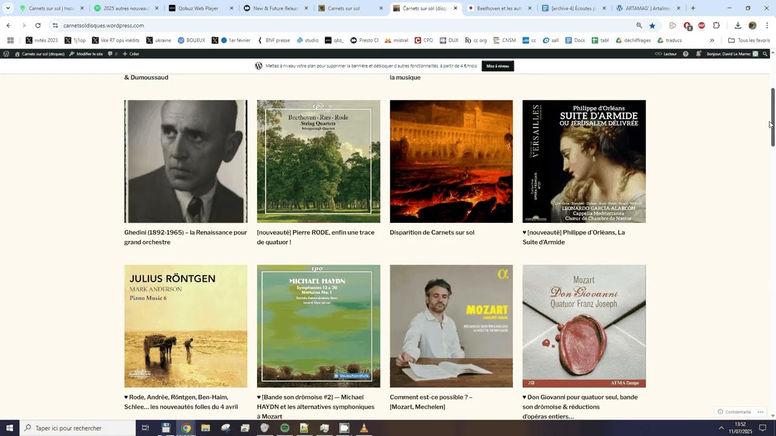Open the Comment est-ce possible Mozart Mechelen link
Screen dimensions: 776x436
[x=431, y=402]
